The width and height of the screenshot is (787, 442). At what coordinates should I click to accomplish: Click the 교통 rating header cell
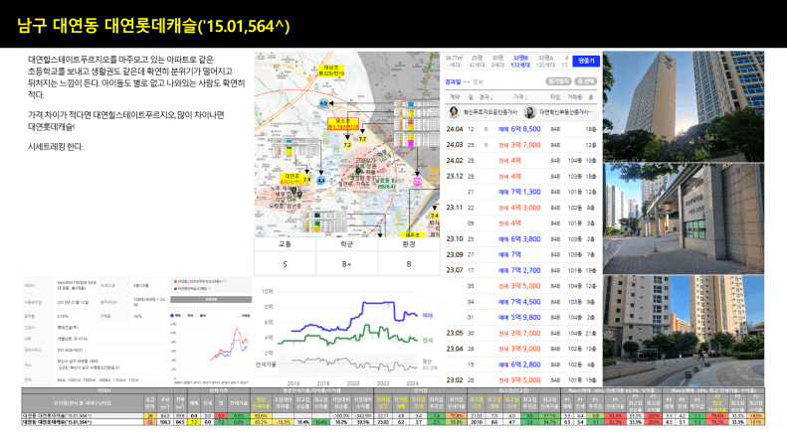tap(285, 244)
